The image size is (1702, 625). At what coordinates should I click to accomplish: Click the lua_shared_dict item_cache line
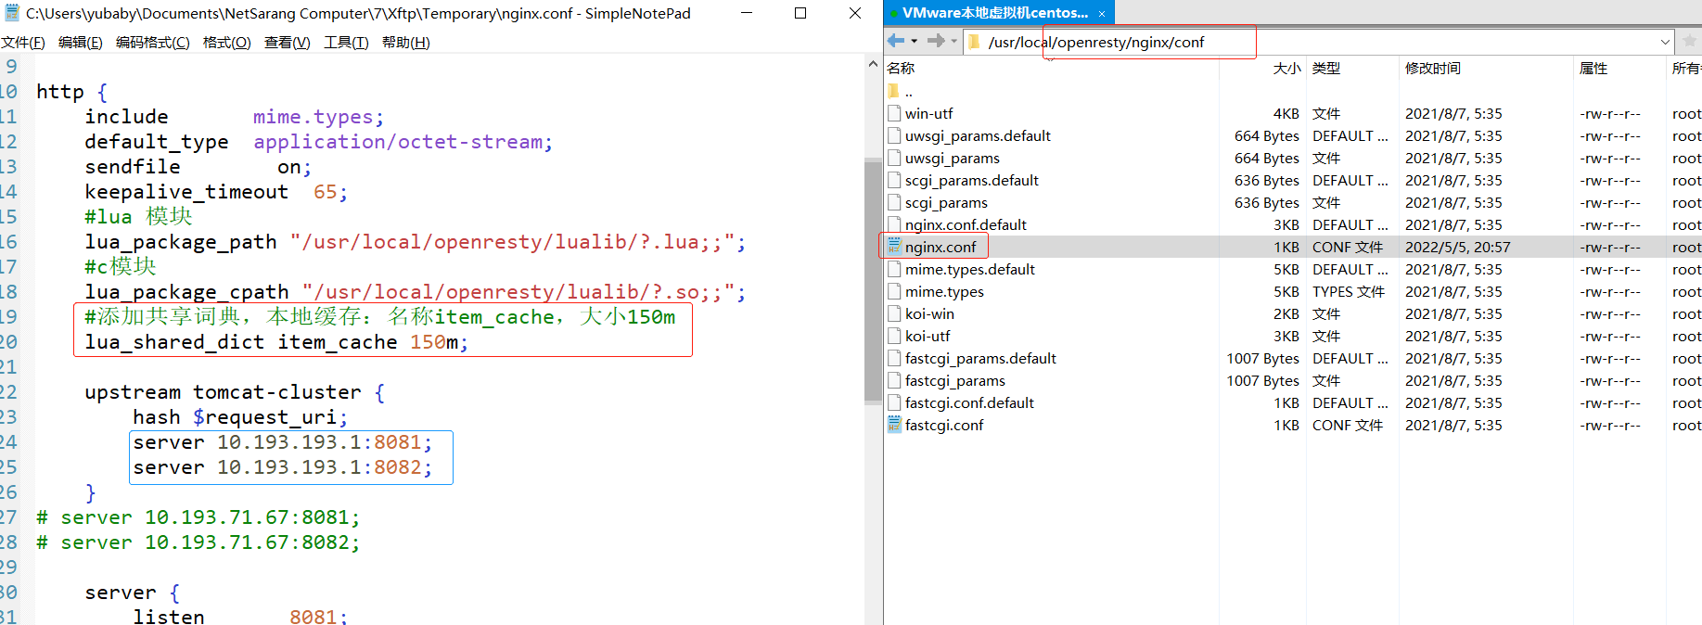276,342
